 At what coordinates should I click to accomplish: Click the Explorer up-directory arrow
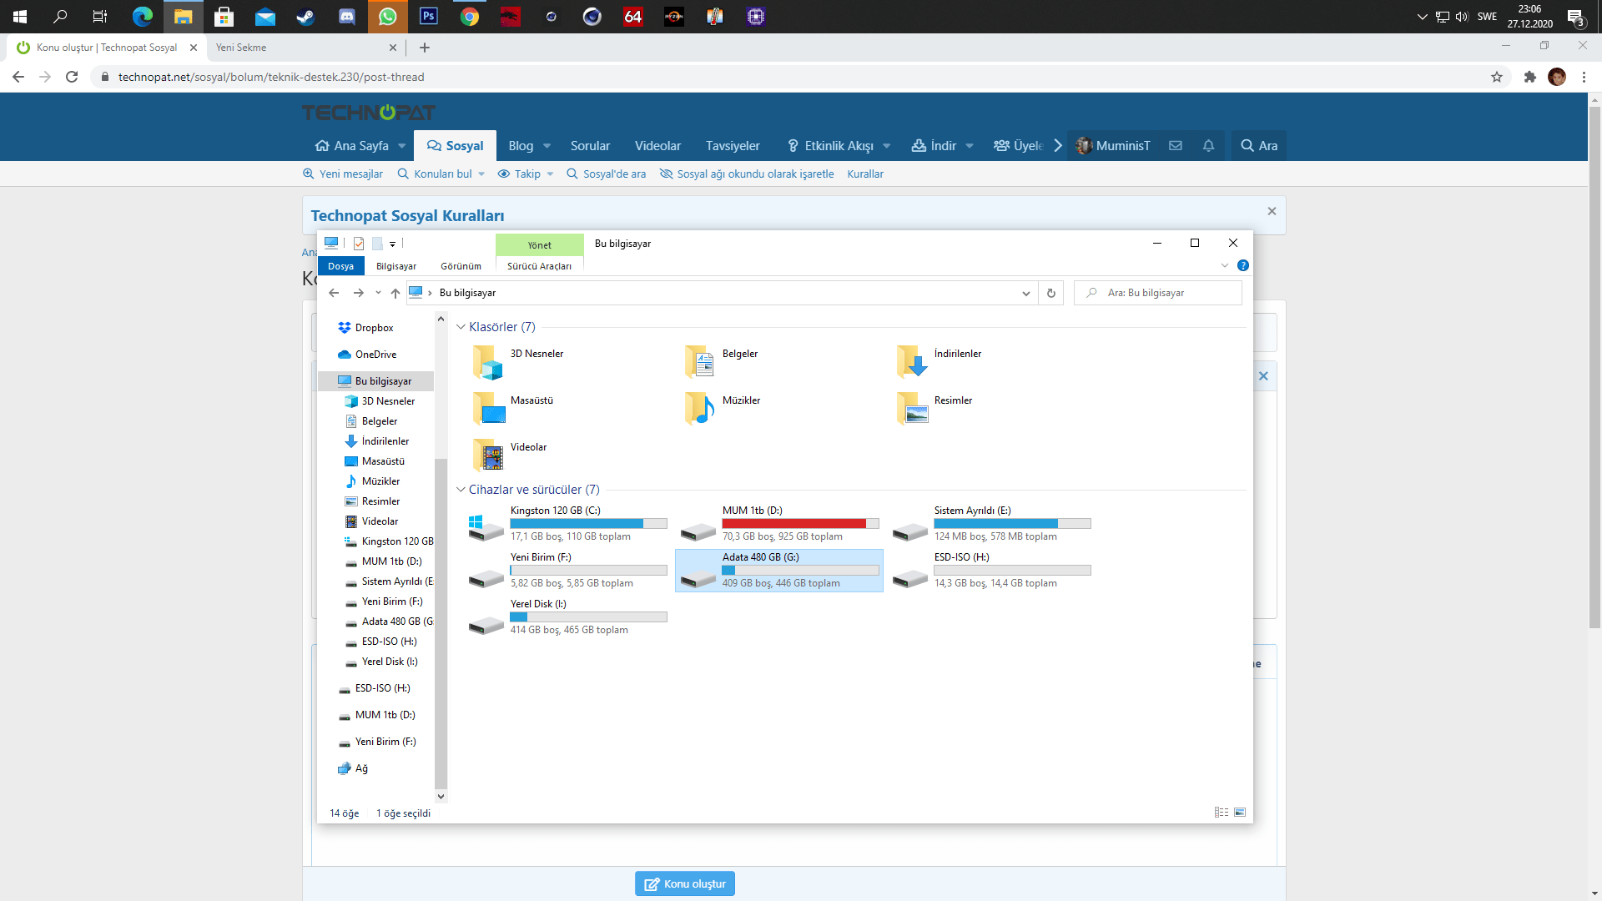click(x=395, y=293)
